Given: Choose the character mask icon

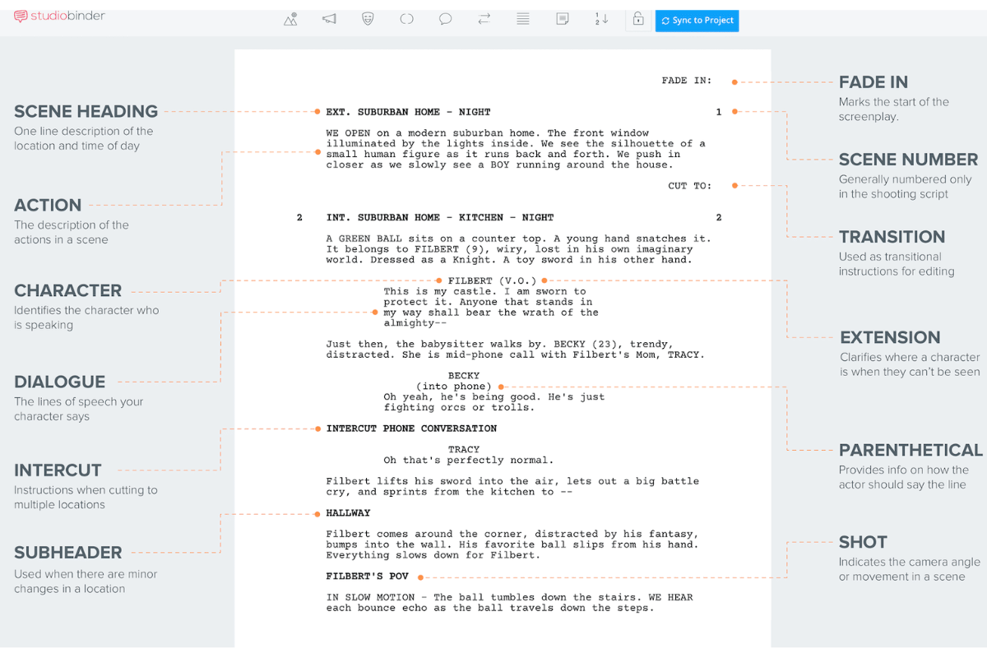Looking at the screenshot, I should (x=368, y=20).
